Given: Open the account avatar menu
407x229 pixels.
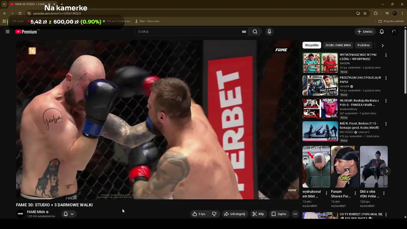Looking at the screenshot, I should click(x=394, y=31).
